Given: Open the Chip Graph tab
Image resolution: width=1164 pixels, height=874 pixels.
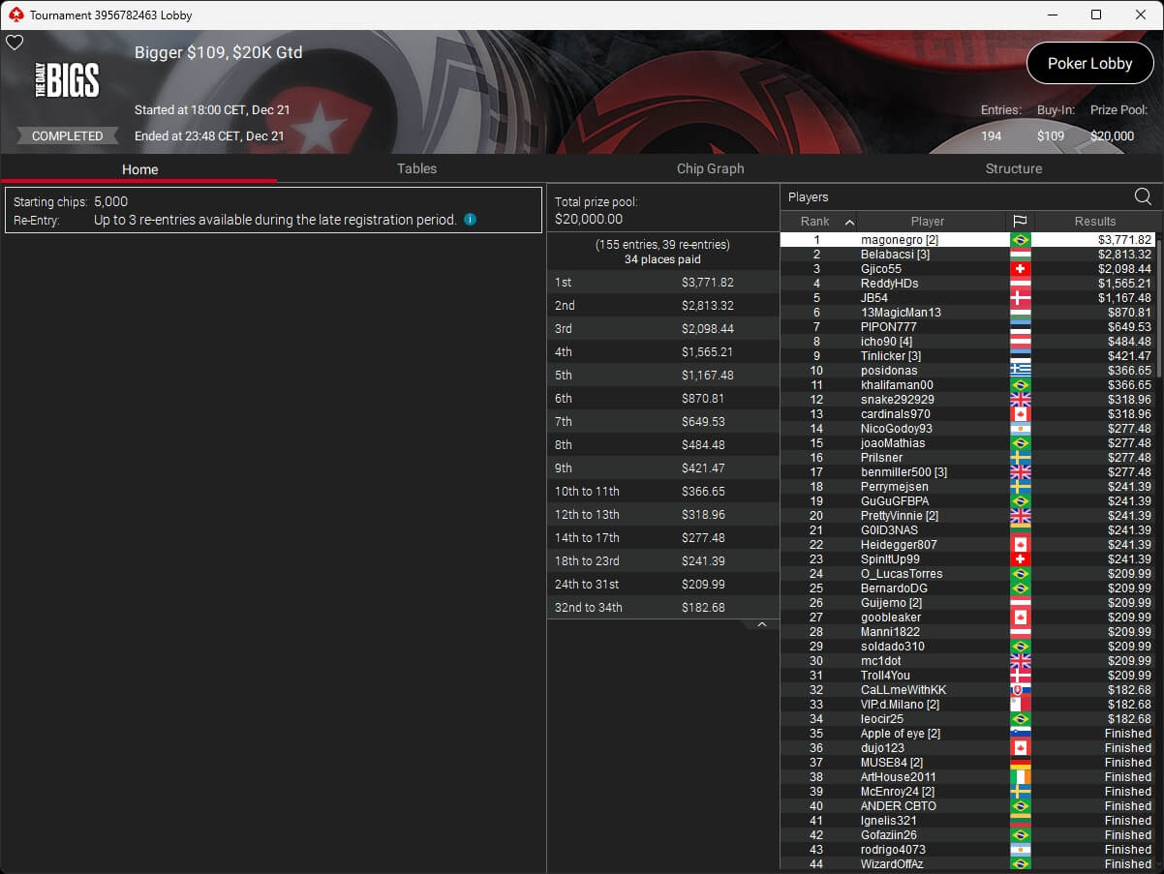Looking at the screenshot, I should pos(710,168).
